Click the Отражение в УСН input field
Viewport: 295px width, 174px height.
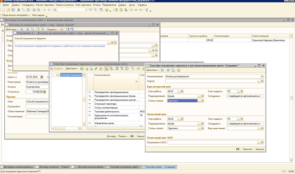coord(213,142)
